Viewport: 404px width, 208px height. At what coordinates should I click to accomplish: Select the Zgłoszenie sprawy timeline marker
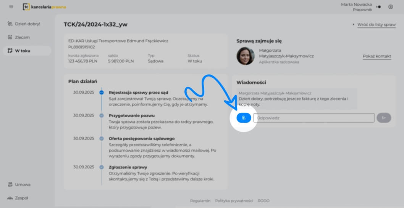click(x=102, y=167)
